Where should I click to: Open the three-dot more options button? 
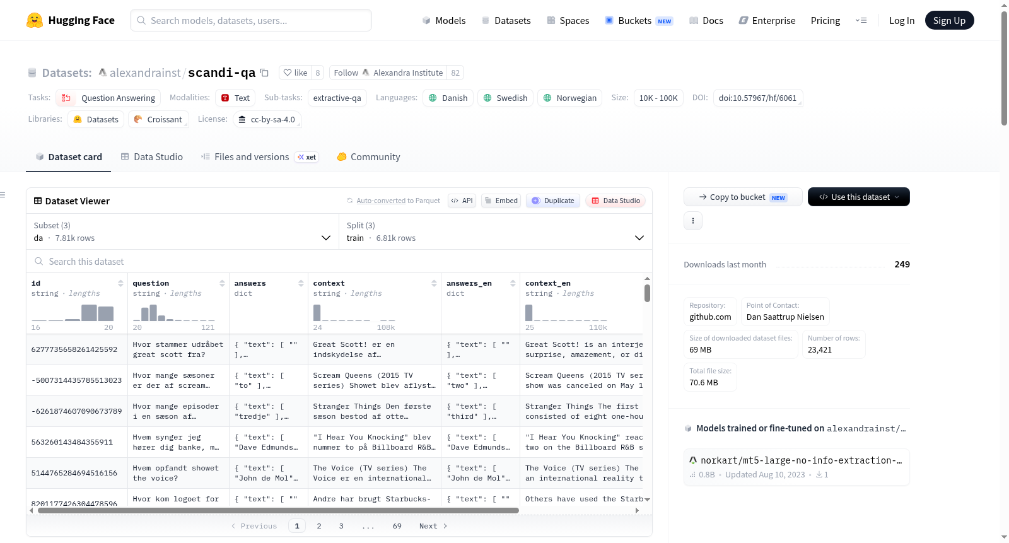[693, 221]
